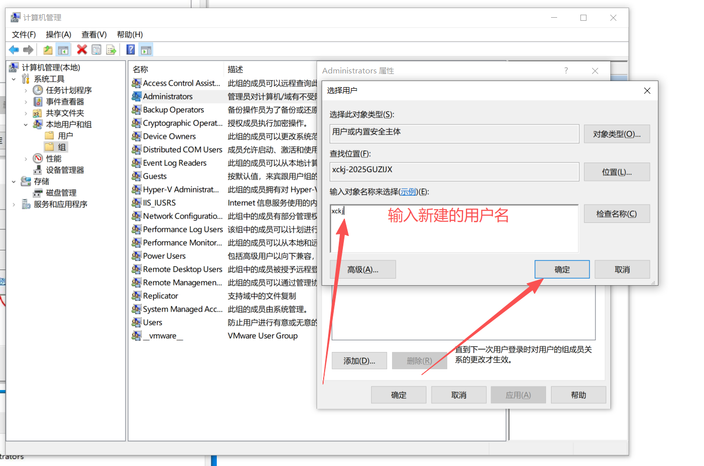
Task: Click the folder Up one level icon
Action: click(x=48, y=50)
